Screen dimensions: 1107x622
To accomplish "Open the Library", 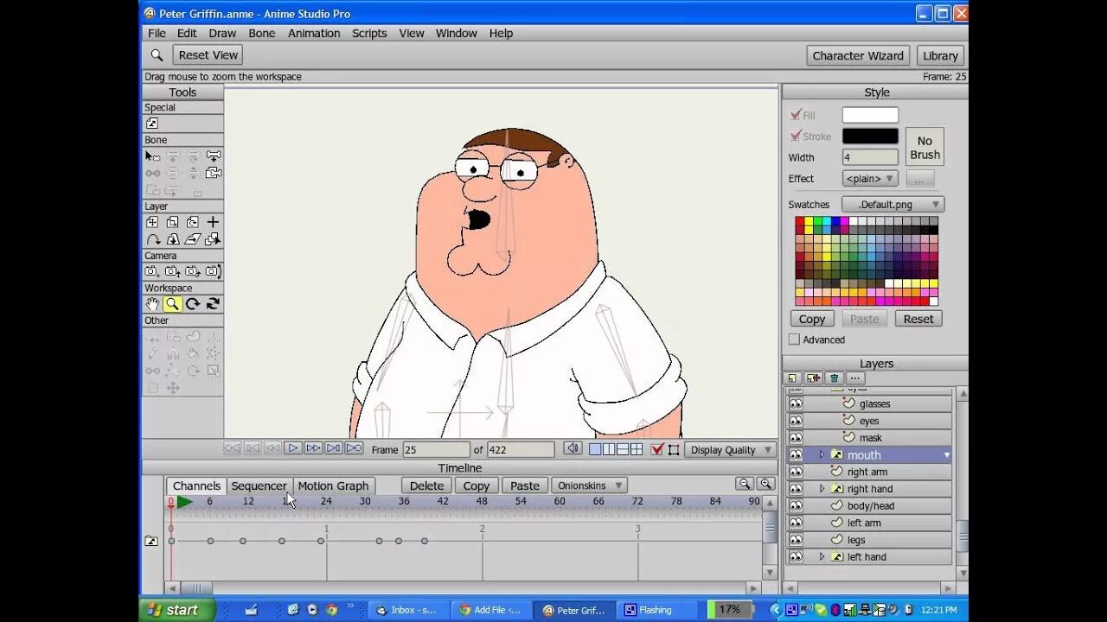I will pyautogui.click(x=940, y=55).
